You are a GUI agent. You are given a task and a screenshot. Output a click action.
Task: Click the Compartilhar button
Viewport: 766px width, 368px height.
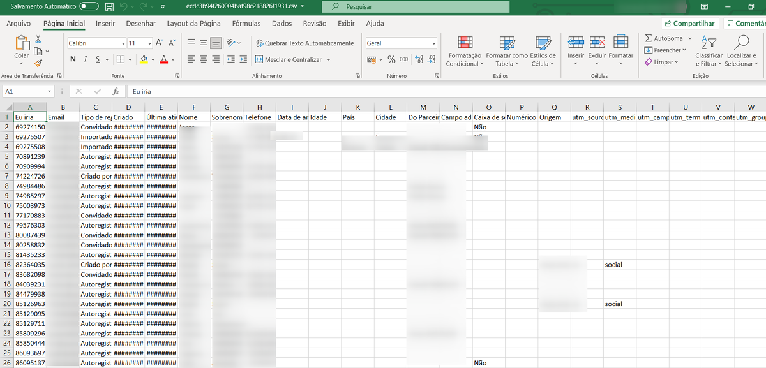tap(689, 24)
